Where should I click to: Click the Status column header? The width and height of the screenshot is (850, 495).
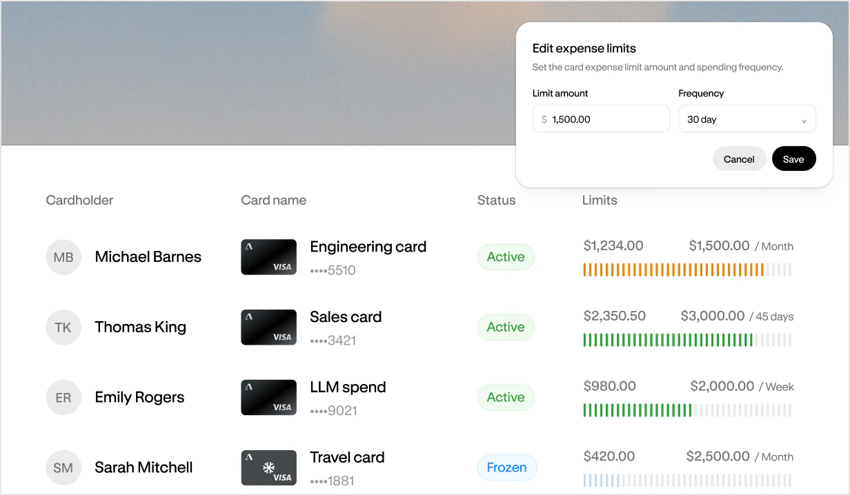(496, 201)
